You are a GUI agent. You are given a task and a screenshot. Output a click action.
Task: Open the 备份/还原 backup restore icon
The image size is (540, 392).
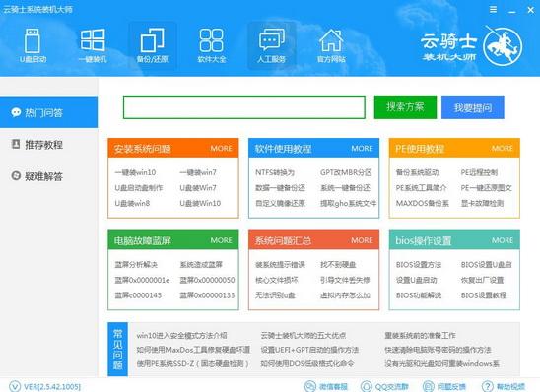pos(152,40)
